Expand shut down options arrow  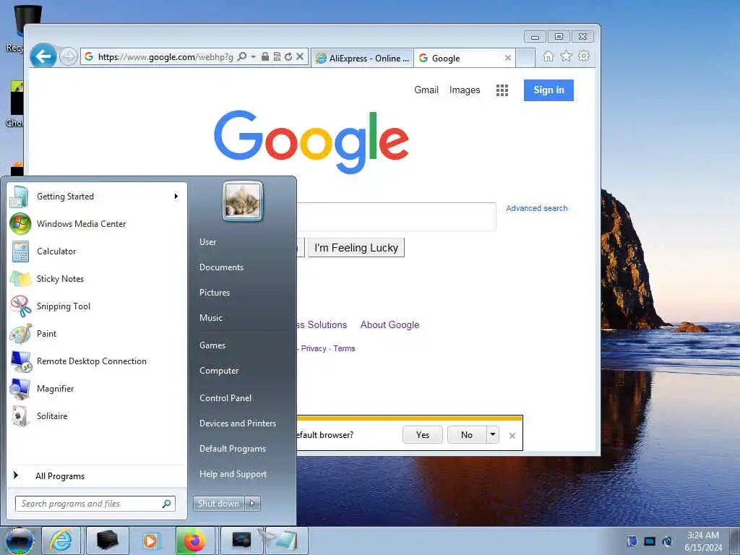[252, 504]
